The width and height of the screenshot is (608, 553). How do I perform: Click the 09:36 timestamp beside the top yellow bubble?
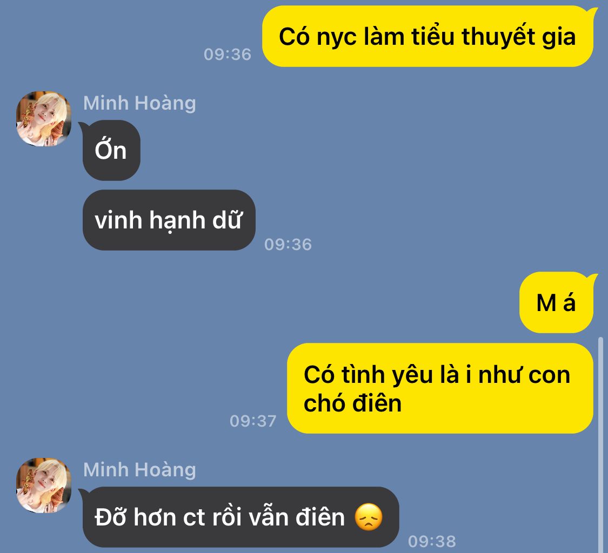[228, 54]
